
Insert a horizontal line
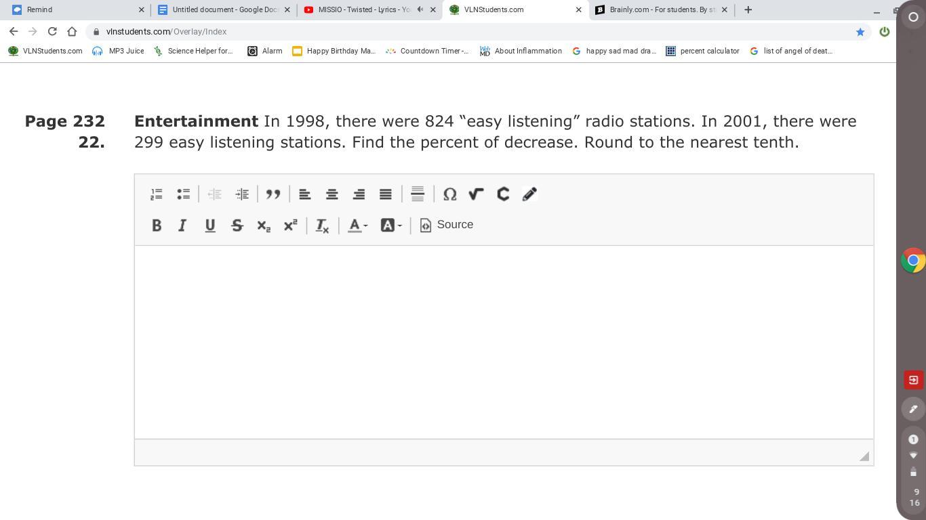[x=418, y=194]
